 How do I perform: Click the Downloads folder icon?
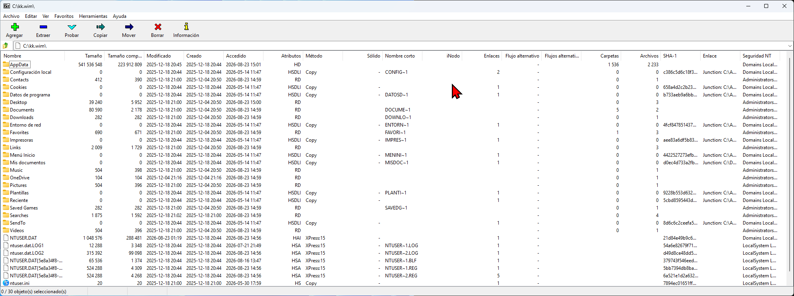6,117
